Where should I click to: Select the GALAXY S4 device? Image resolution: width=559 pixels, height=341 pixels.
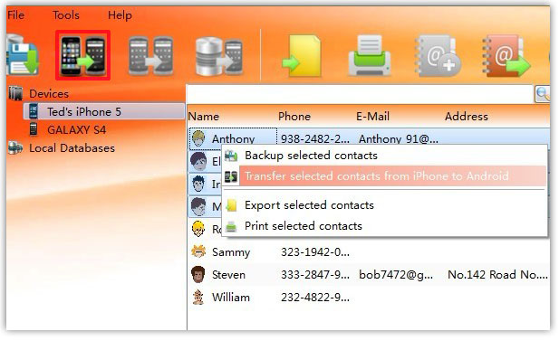click(76, 130)
